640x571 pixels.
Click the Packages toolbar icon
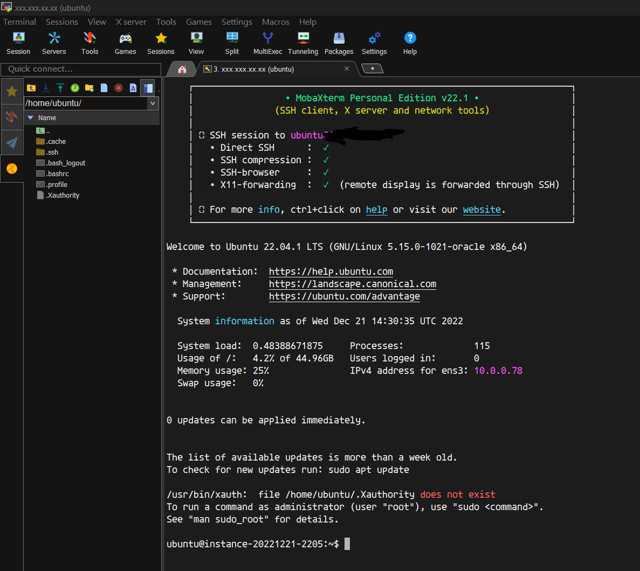click(x=339, y=43)
